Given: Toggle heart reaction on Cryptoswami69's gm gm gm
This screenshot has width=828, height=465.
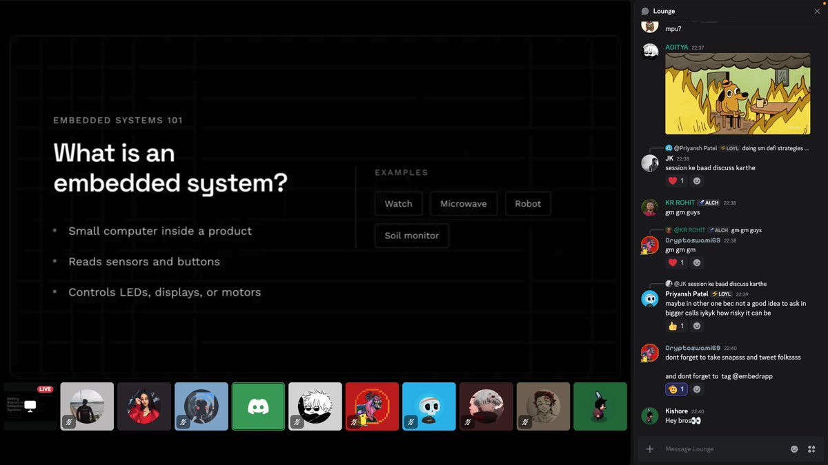Looking at the screenshot, I should click(676, 262).
